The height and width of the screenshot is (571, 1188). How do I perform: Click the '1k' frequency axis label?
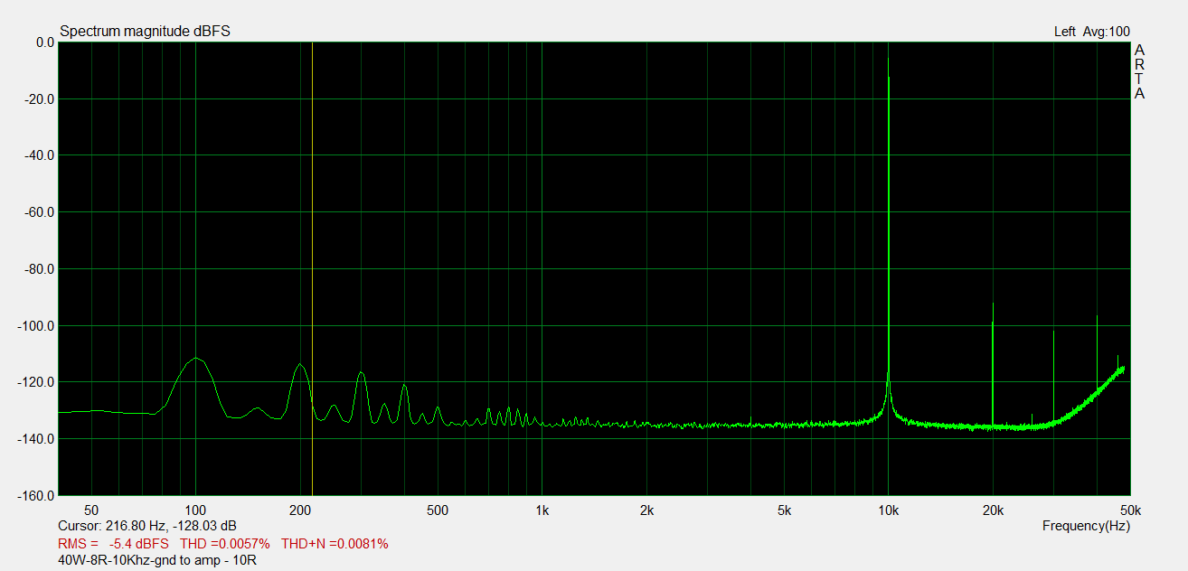[542, 510]
